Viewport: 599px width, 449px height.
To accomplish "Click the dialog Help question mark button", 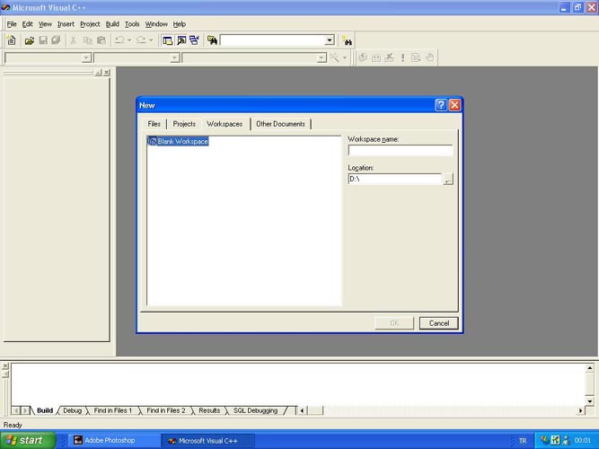I will coord(441,105).
